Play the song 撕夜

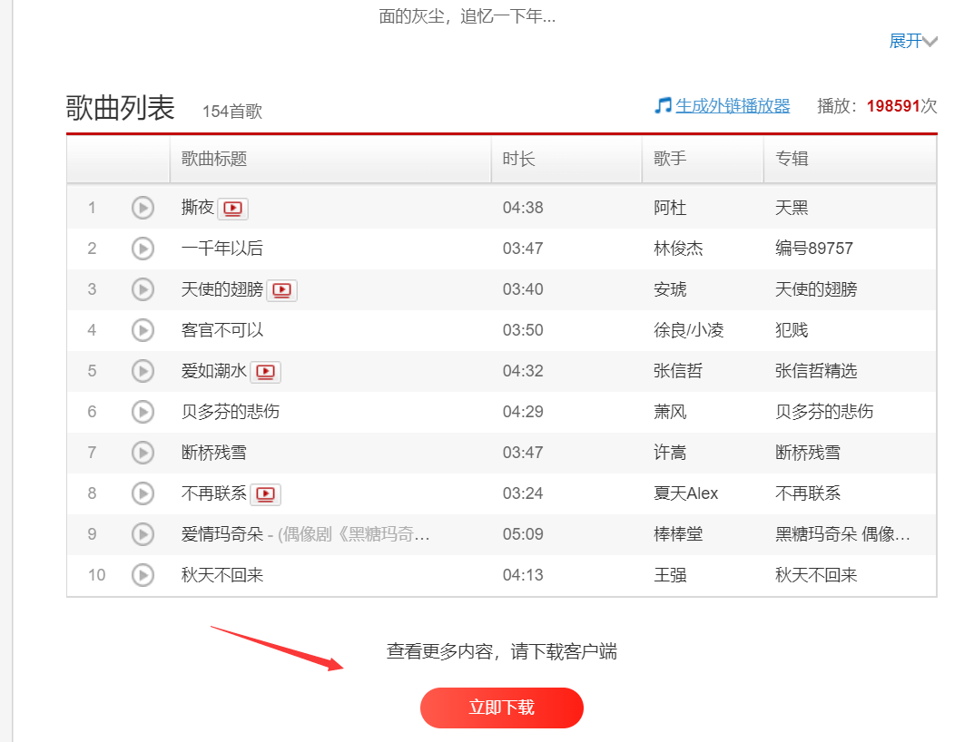point(143,208)
